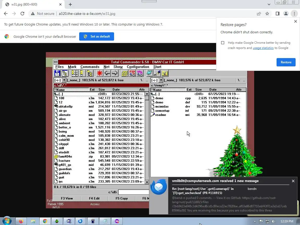Go back with Chrome back arrow
Viewport: 300px width, 225px height.
(6, 14)
